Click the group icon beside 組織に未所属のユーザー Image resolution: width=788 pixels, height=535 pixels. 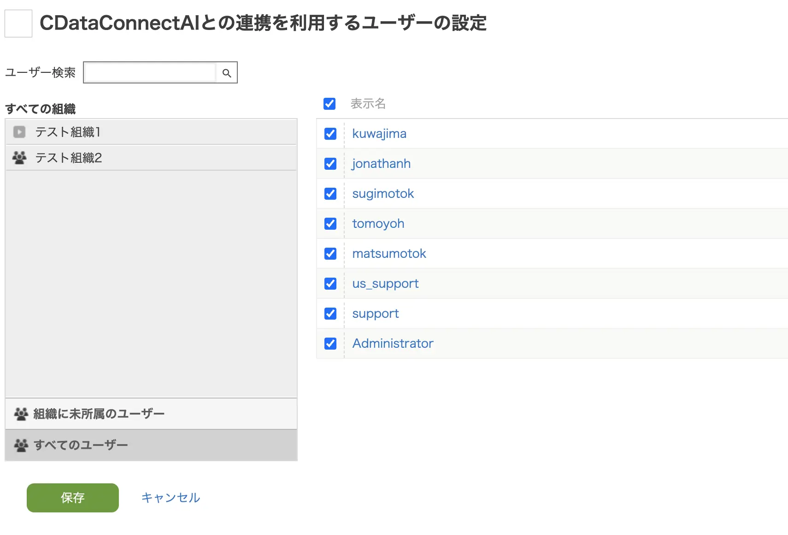(21, 414)
